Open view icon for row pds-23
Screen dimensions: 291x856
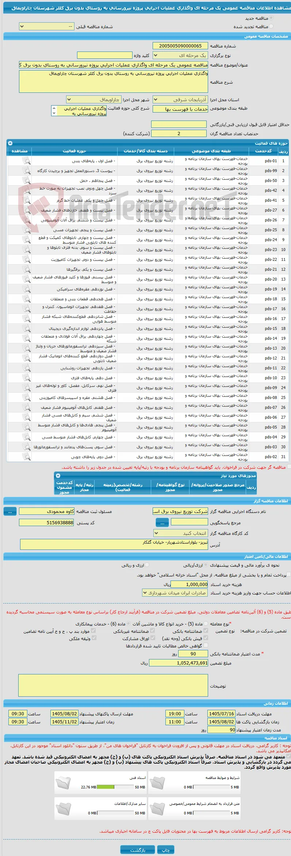click(26, 250)
